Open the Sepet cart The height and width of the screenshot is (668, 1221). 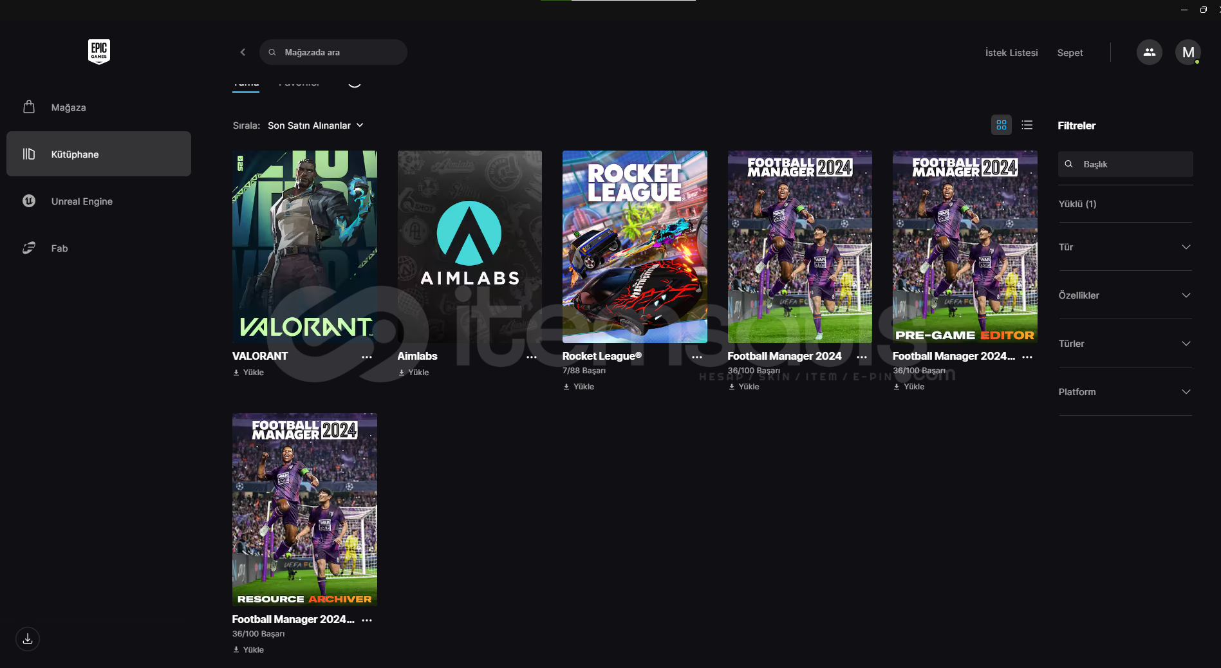click(1070, 53)
